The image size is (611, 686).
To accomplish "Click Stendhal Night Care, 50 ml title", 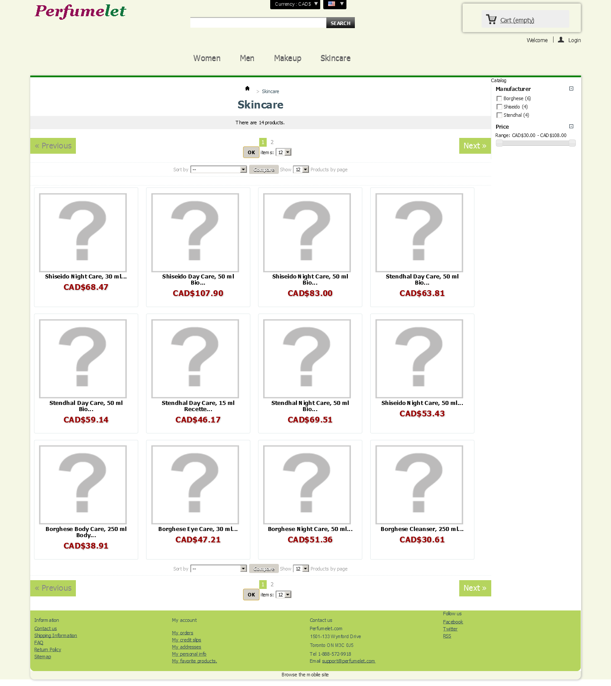I will tap(310, 406).
